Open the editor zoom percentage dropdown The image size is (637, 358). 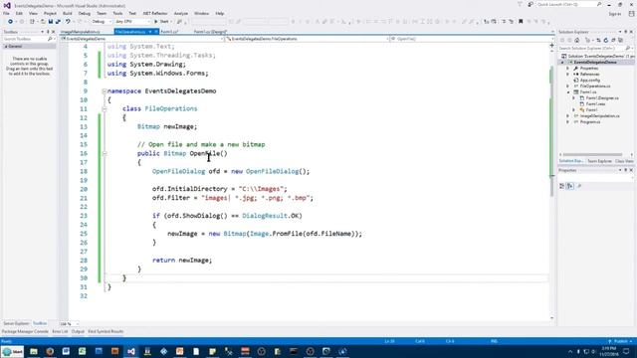pyautogui.click(x=70, y=324)
